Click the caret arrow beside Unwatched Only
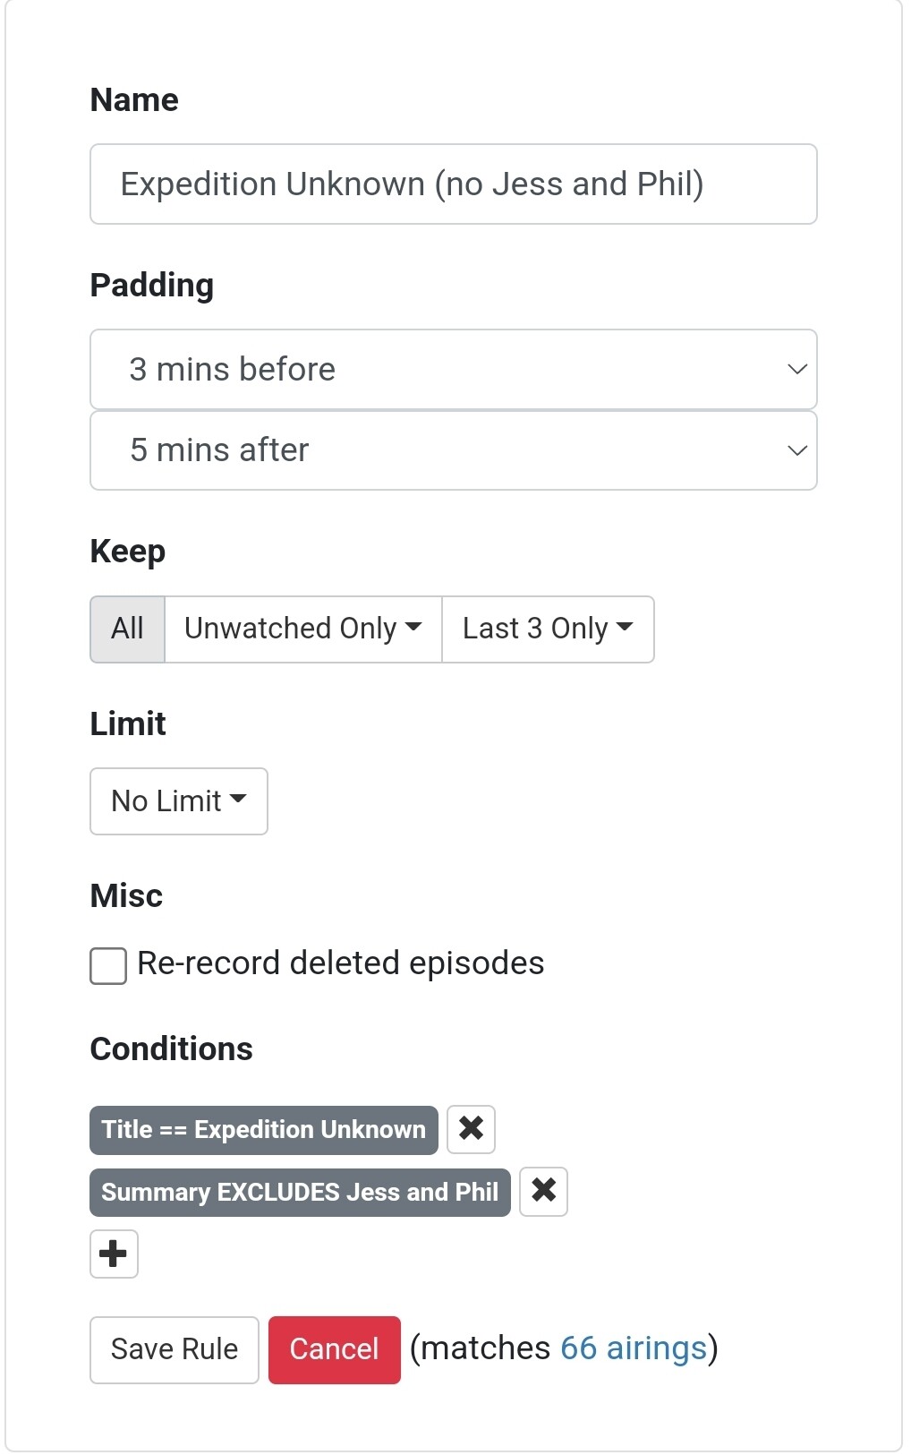The width and height of the screenshot is (911, 1455). click(x=413, y=628)
